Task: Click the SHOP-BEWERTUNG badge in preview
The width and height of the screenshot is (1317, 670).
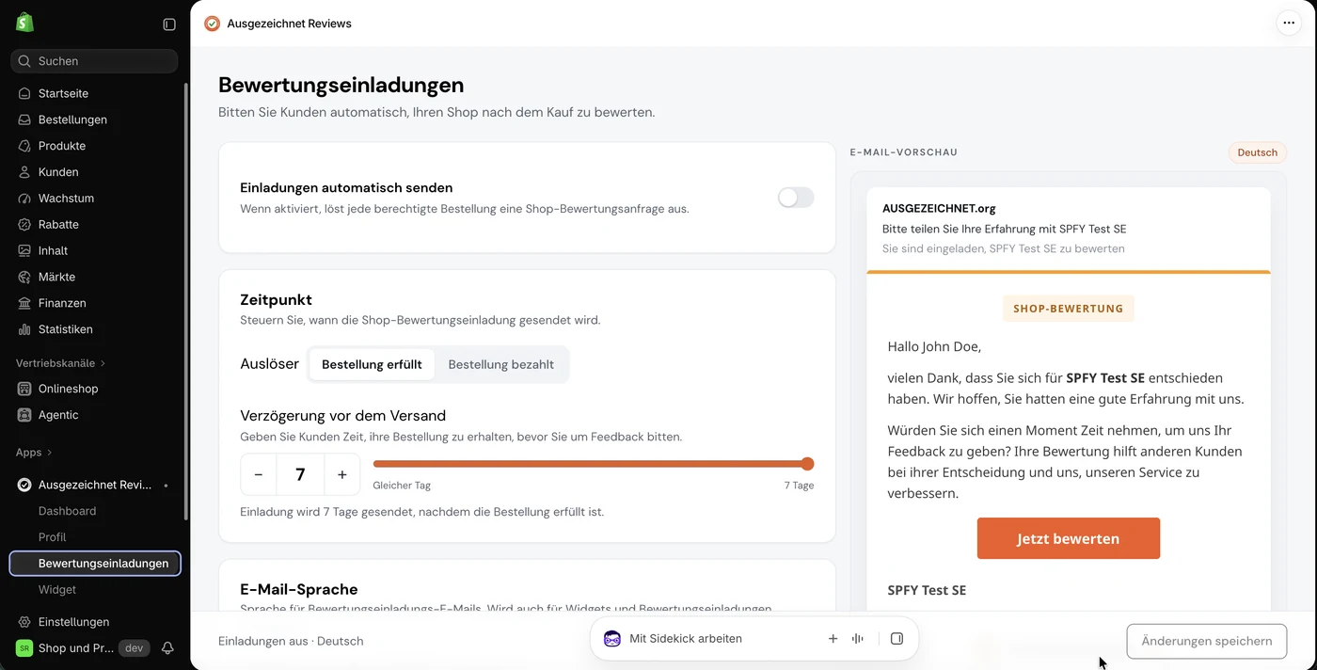Action: pyautogui.click(x=1069, y=309)
